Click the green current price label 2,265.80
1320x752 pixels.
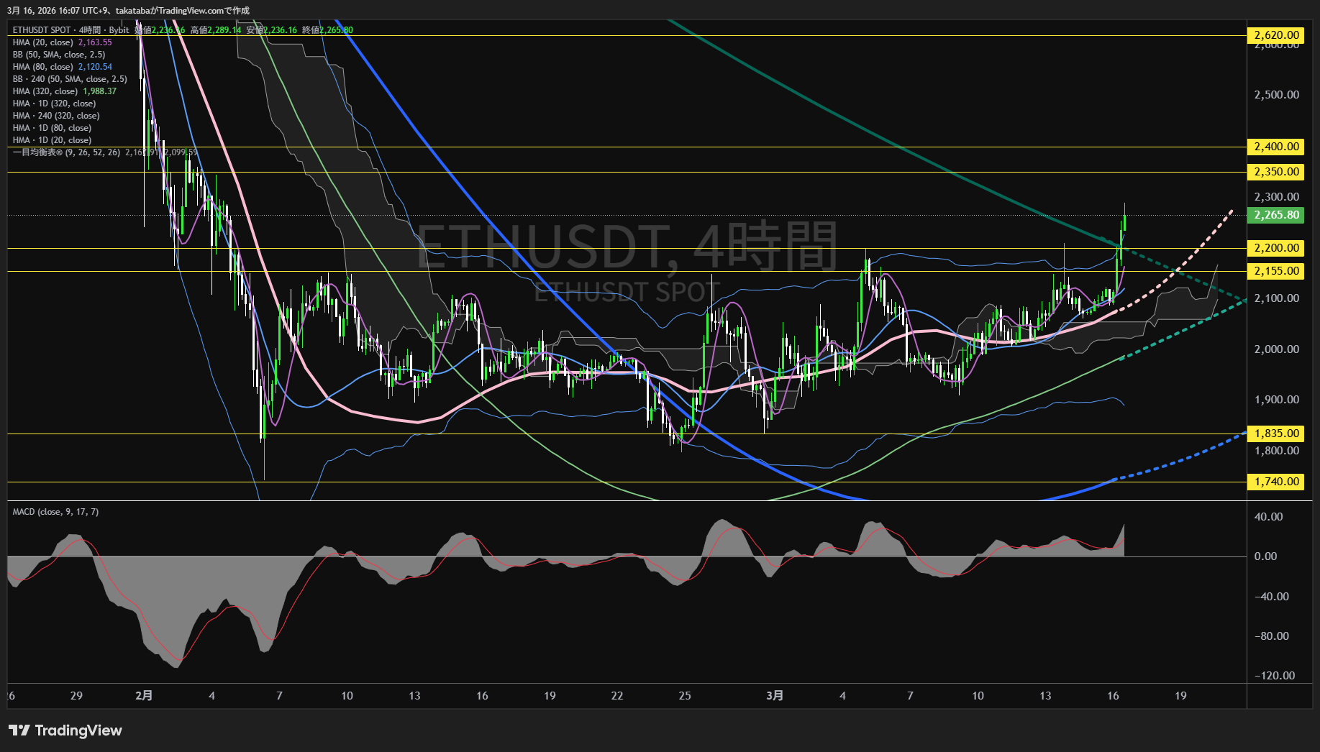pos(1276,215)
